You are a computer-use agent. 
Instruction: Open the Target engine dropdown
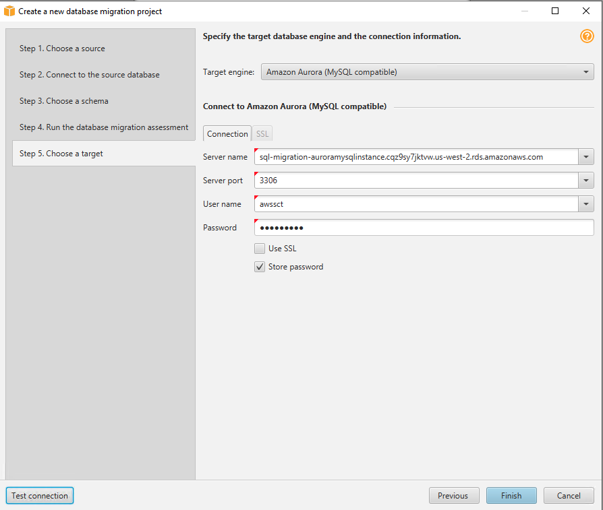[x=427, y=72]
